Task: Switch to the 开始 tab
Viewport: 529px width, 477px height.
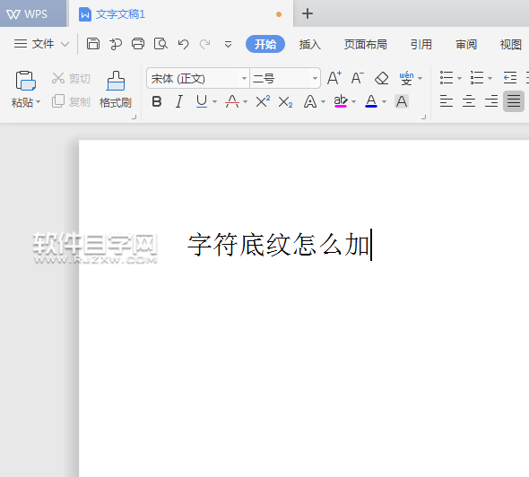Action: [265, 44]
